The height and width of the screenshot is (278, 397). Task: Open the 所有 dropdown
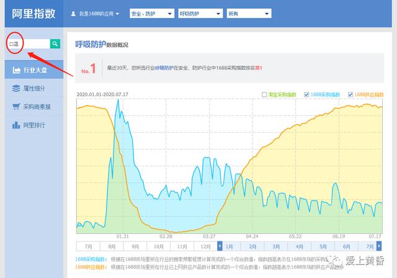(249, 14)
